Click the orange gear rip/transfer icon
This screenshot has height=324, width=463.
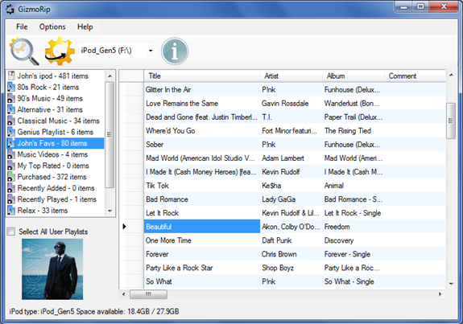60,51
